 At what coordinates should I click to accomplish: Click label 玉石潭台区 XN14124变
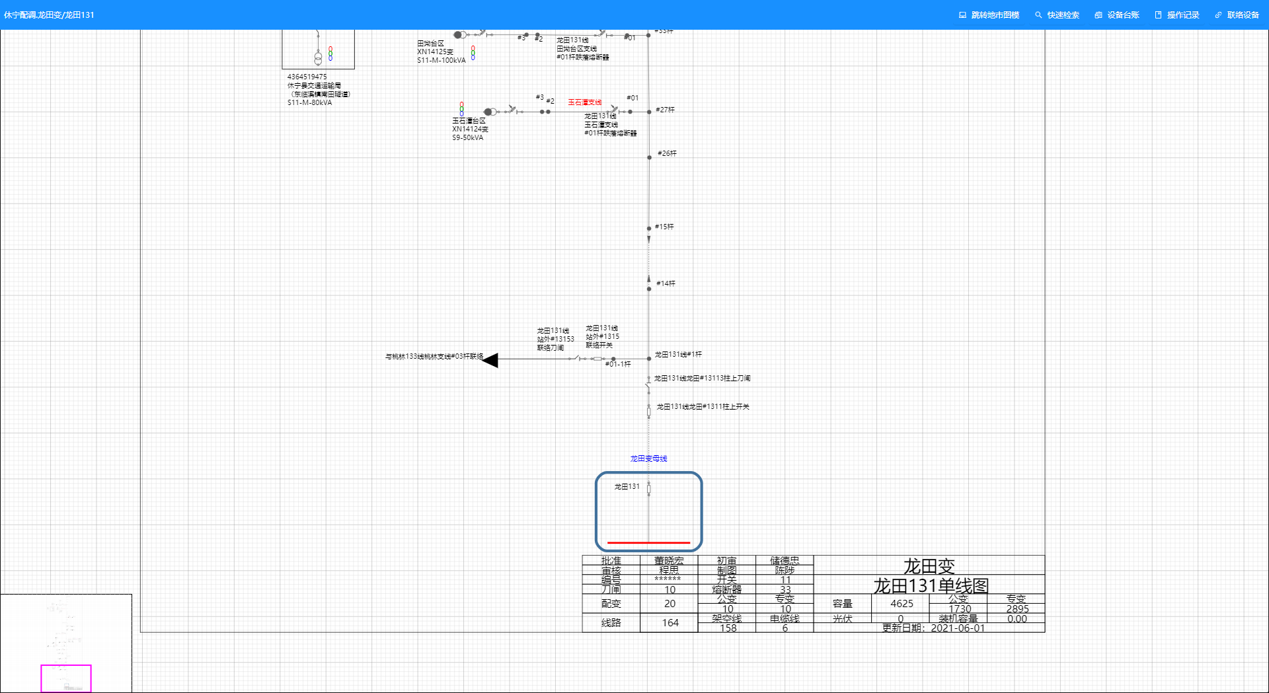tap(470, 125)
